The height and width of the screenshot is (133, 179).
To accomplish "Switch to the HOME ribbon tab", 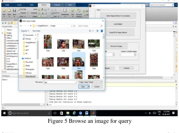I will (7, 5).
